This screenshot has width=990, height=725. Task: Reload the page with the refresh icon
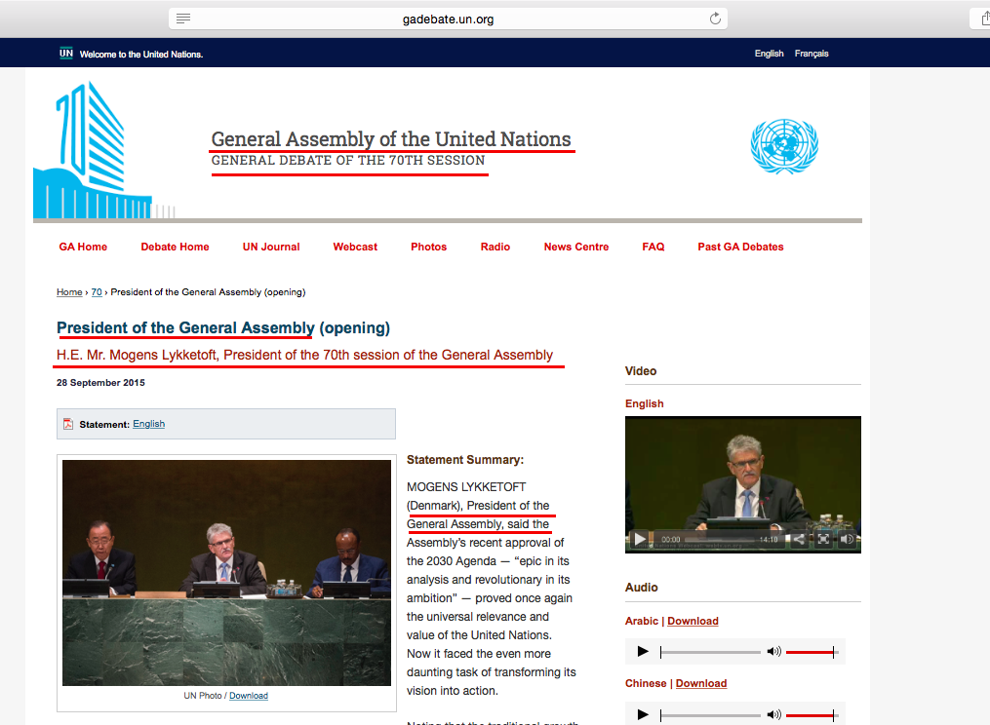pyautogui.click(x=715, y=19)
